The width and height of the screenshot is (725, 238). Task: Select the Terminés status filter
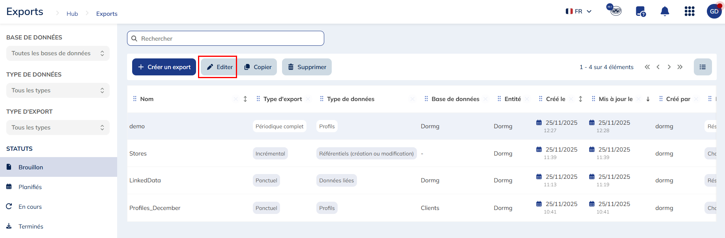pyautogui.click(x=31, y=227)
